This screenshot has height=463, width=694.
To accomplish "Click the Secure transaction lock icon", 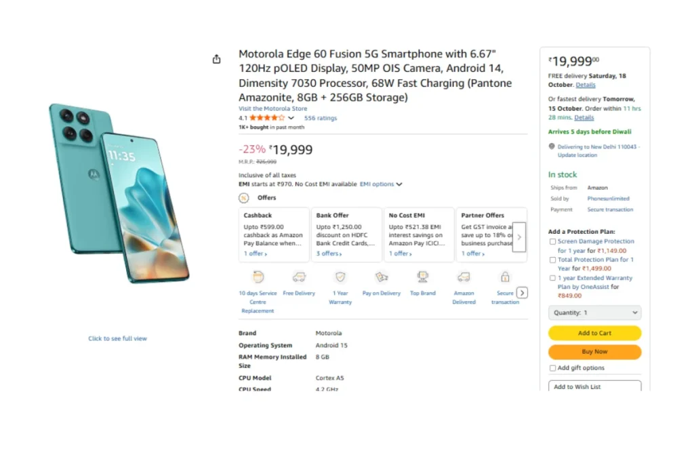I will click(x=505, y=277).
